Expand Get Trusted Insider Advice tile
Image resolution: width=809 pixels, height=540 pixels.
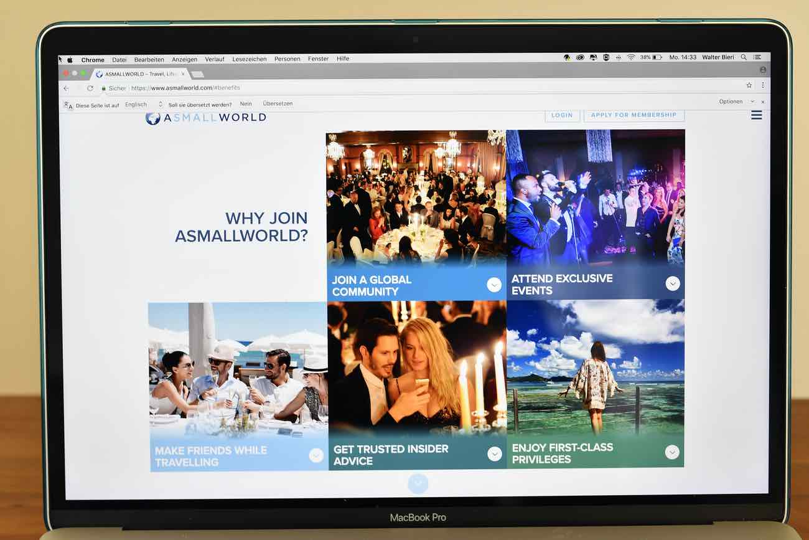[495, 454]
